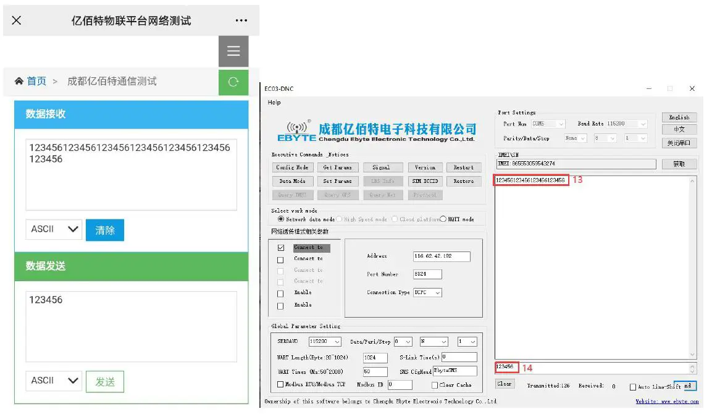Open the parity N dropdown in Global Parameter

(x=433, y=341)
